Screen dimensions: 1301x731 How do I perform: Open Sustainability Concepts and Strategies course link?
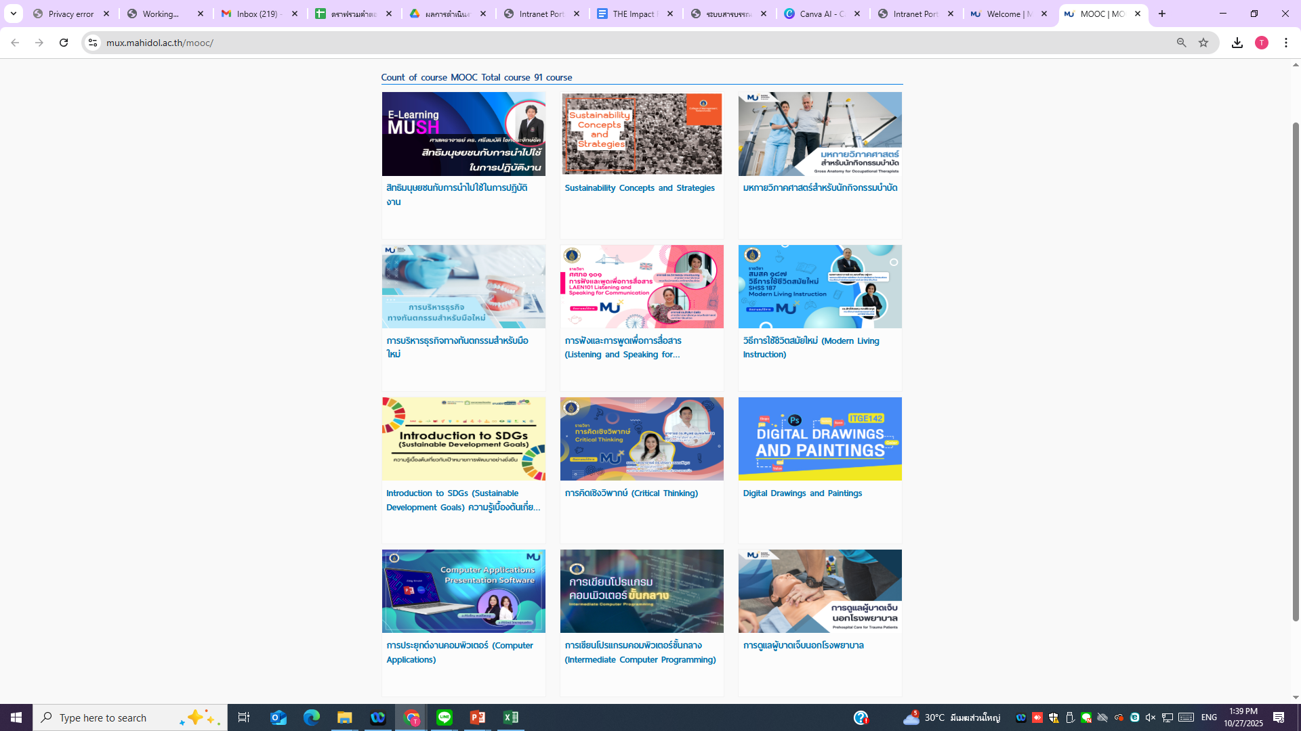click(x=639, y=188)
